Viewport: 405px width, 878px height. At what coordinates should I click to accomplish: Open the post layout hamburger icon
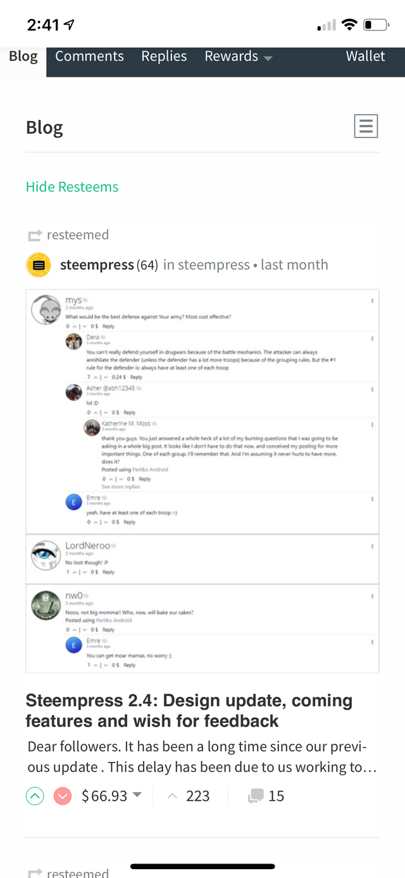(365, 126)
